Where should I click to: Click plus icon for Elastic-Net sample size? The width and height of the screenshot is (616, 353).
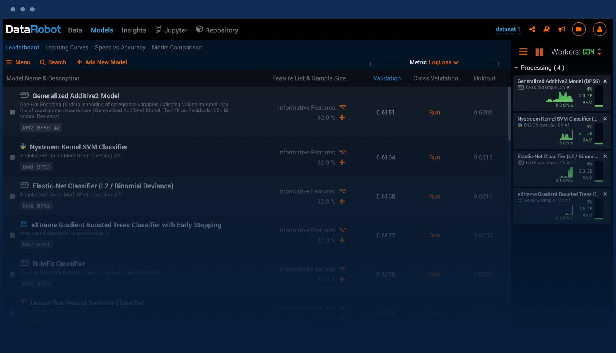[342, 201]
